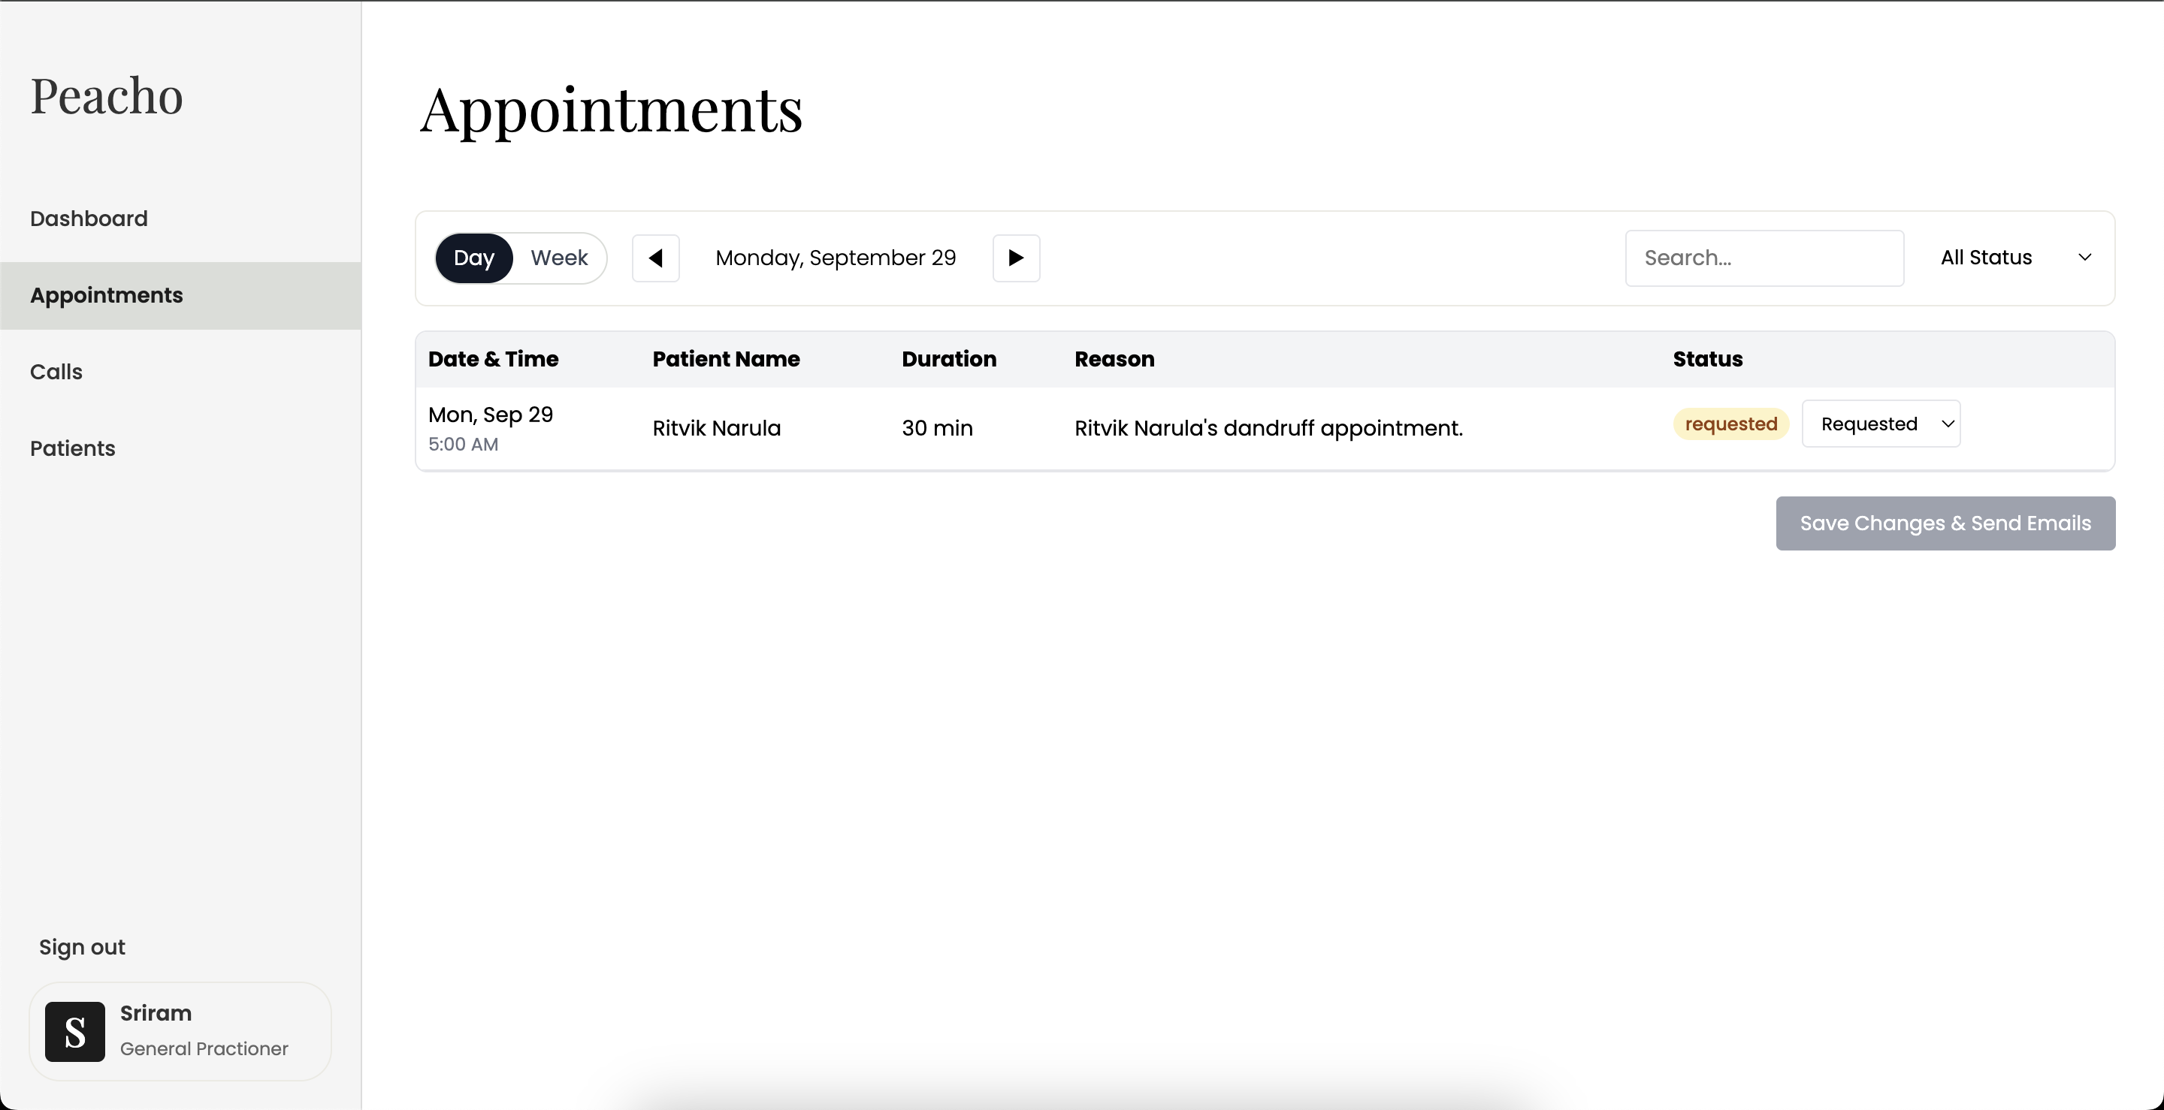This screenshot has height=1110, width=2164.
Task: Click the Sriram avatar S icon
Action: [75, 1031]
